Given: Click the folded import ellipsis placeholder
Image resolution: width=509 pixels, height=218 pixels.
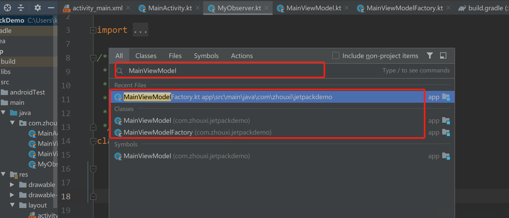Looking at the screenshot, I should (141, 30).
